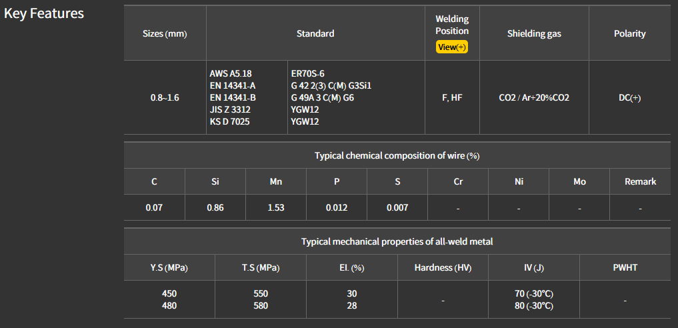678x328 pixels.
Task: Click the ER70S-6 classification text
Action: (307, 73)
